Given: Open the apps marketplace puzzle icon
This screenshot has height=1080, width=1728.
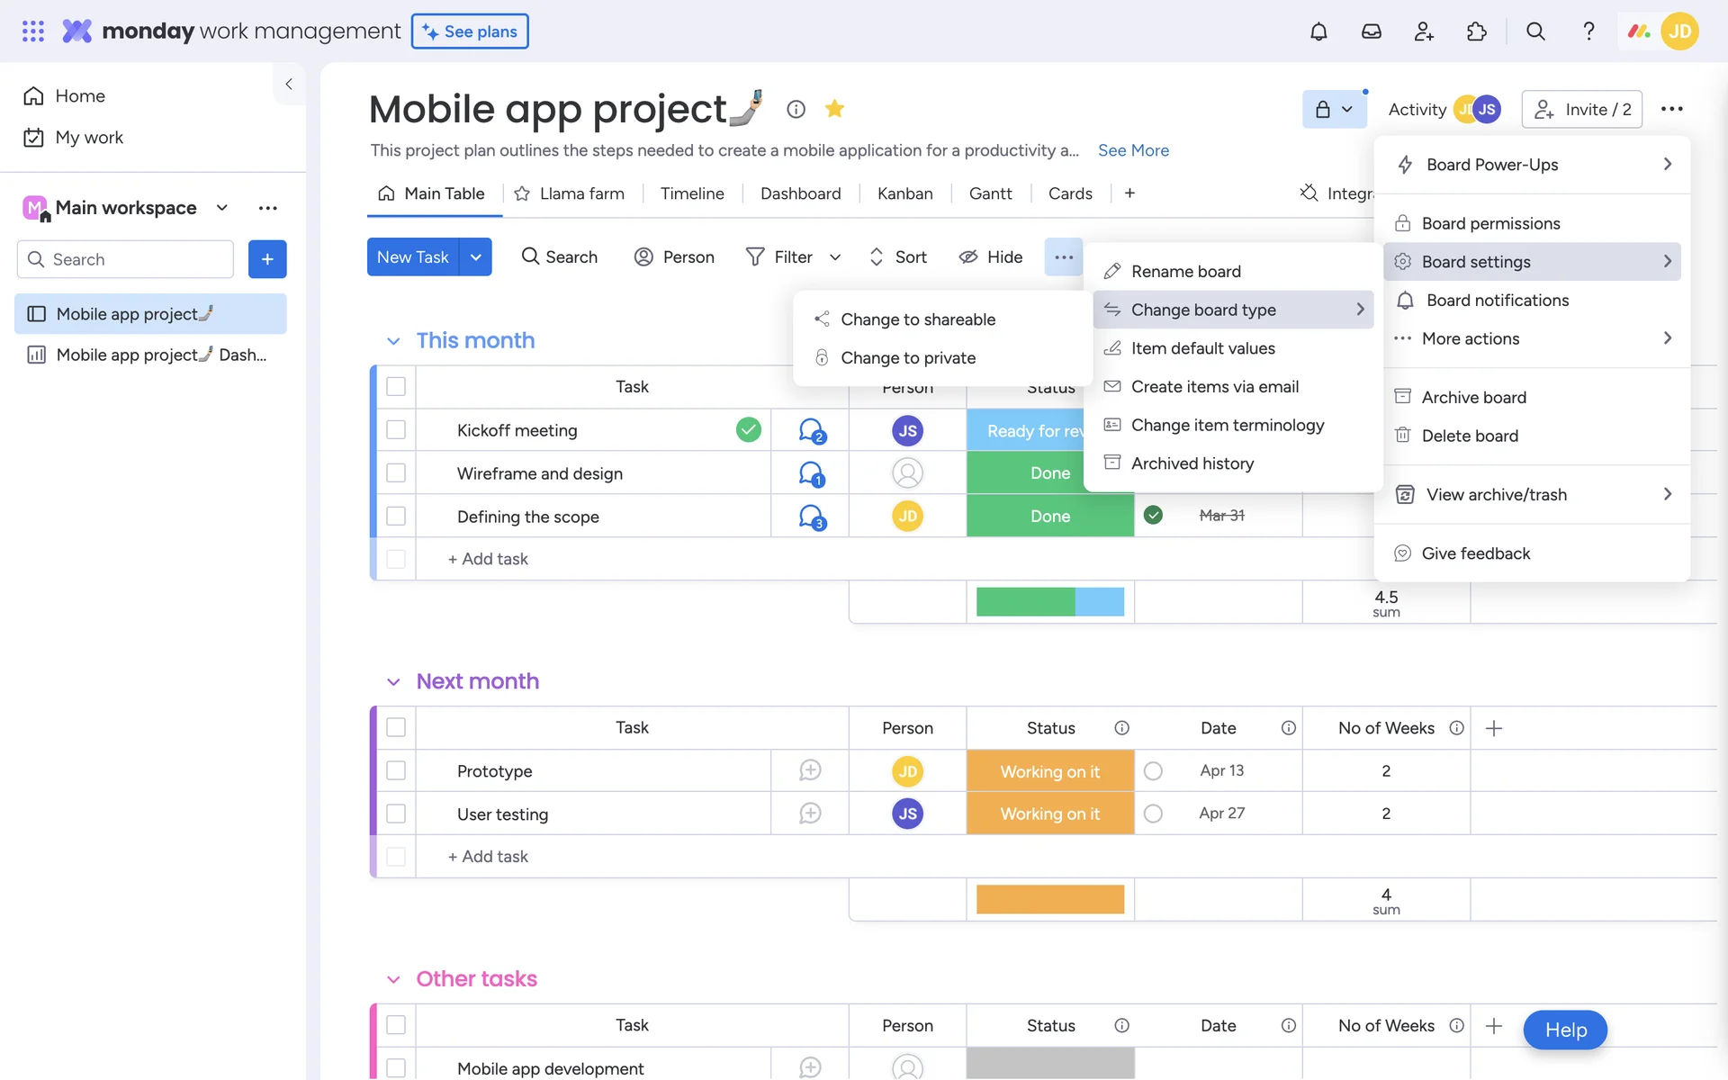Looking at the screenshot, I should (x=1477, y=31).
